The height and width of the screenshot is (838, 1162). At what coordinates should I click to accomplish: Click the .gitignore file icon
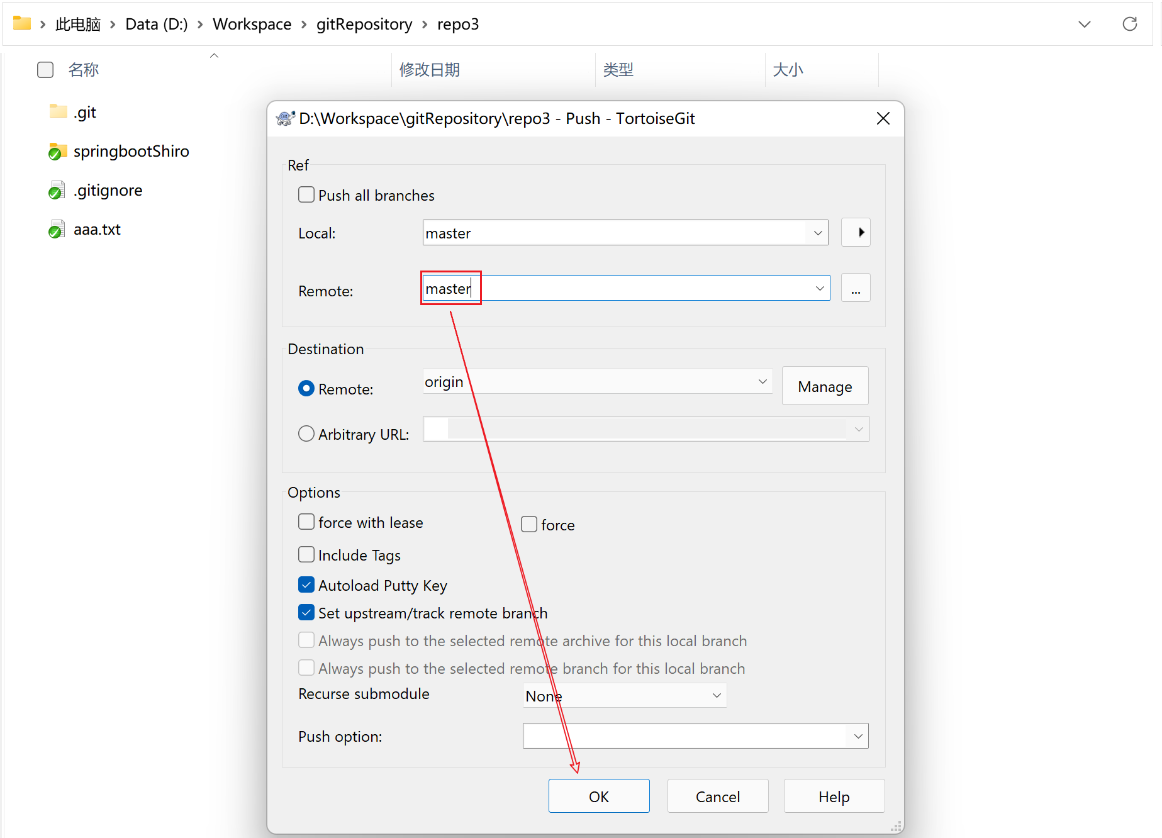57,191
